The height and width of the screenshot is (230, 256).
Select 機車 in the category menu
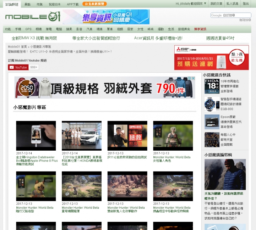pyautogui.click(x=99, y=29)
